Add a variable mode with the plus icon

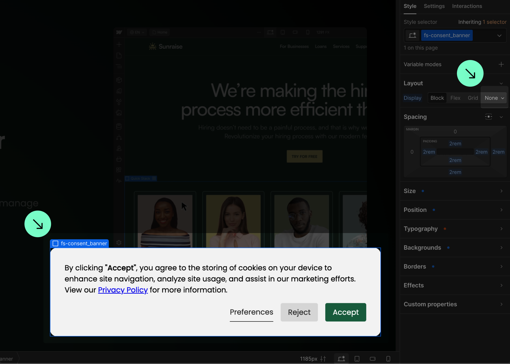501,64
